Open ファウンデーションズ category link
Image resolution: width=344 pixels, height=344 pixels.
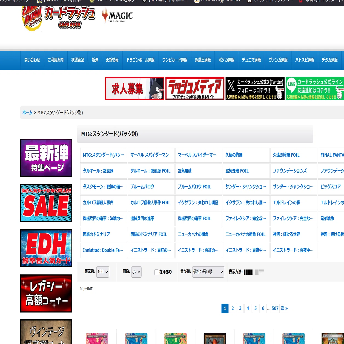293,171
